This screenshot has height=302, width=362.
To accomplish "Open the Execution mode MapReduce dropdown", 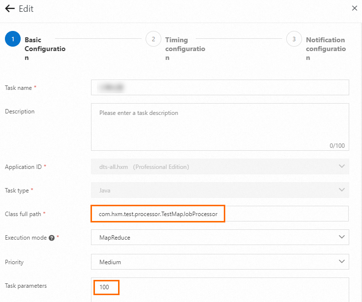I will (x=220, y=237).
